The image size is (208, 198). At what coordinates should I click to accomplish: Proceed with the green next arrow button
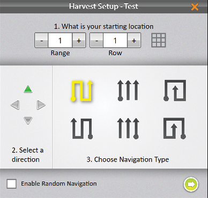191,184
